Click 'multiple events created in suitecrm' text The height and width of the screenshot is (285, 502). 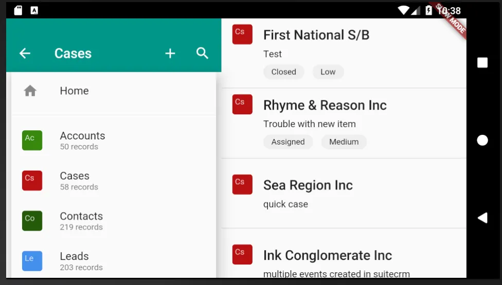tap(336, 274)
